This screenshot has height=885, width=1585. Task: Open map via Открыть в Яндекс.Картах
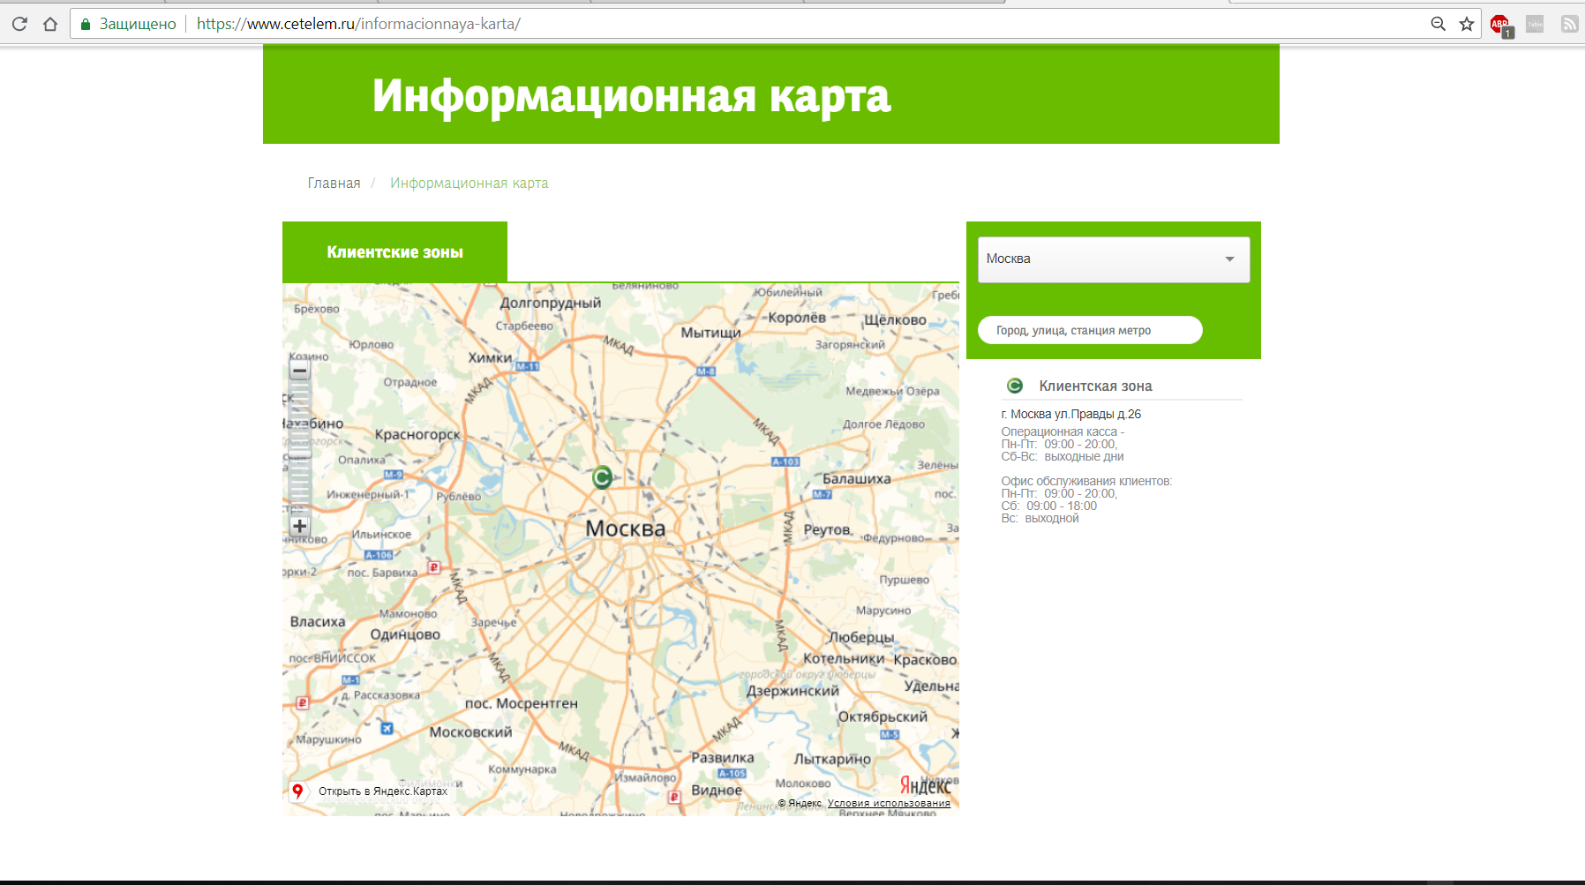(x=383, y=791)
